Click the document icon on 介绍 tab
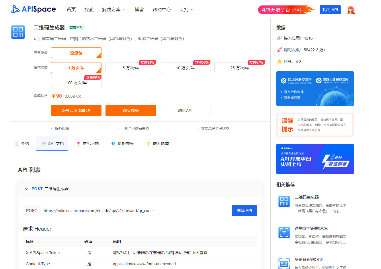The height and width of the screenshot is (269, 381). 17,144
